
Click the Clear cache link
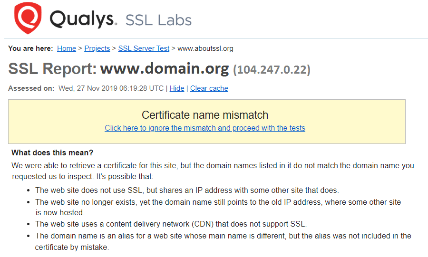[x=209, y=88]
